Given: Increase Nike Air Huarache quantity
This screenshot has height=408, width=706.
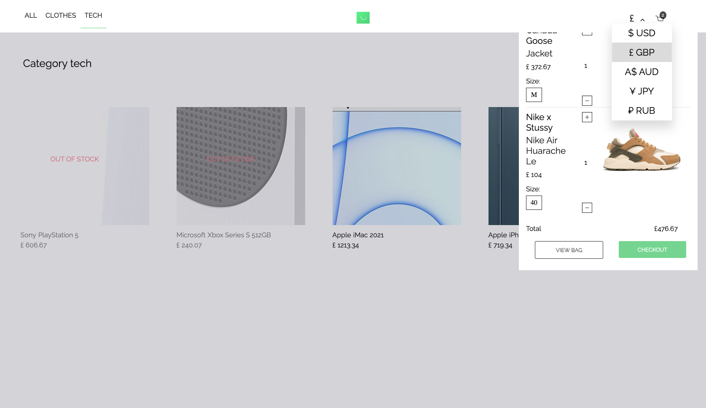Looking at the screenshot, I should (x=587, y=117).
